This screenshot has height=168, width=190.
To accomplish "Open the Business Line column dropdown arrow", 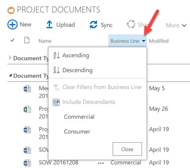I will 144,41.
